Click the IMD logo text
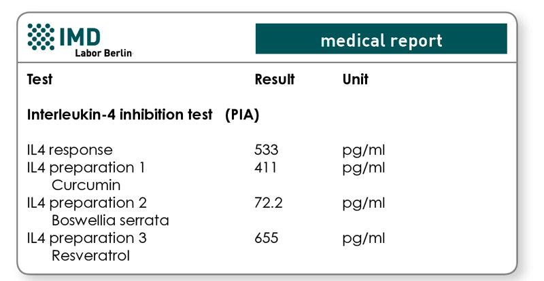544x281 pixels. [x=80, y=37]
